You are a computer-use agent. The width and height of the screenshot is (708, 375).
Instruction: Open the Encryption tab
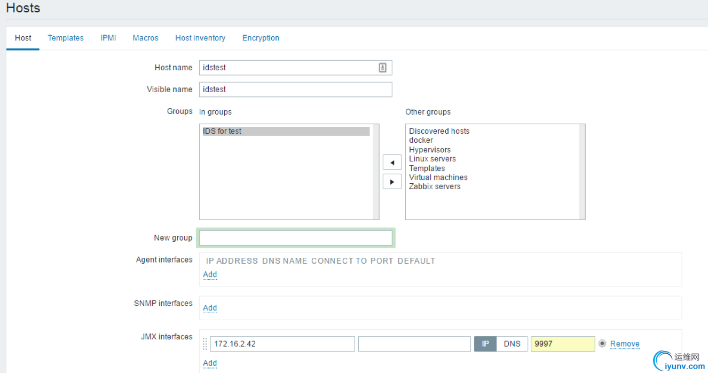pyautogui.click(x=261, y=38)
